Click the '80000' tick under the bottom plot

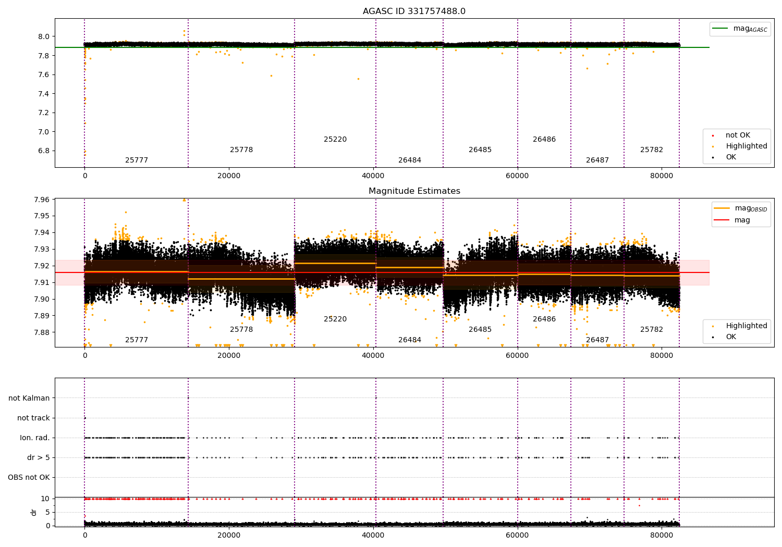(662, 535)
